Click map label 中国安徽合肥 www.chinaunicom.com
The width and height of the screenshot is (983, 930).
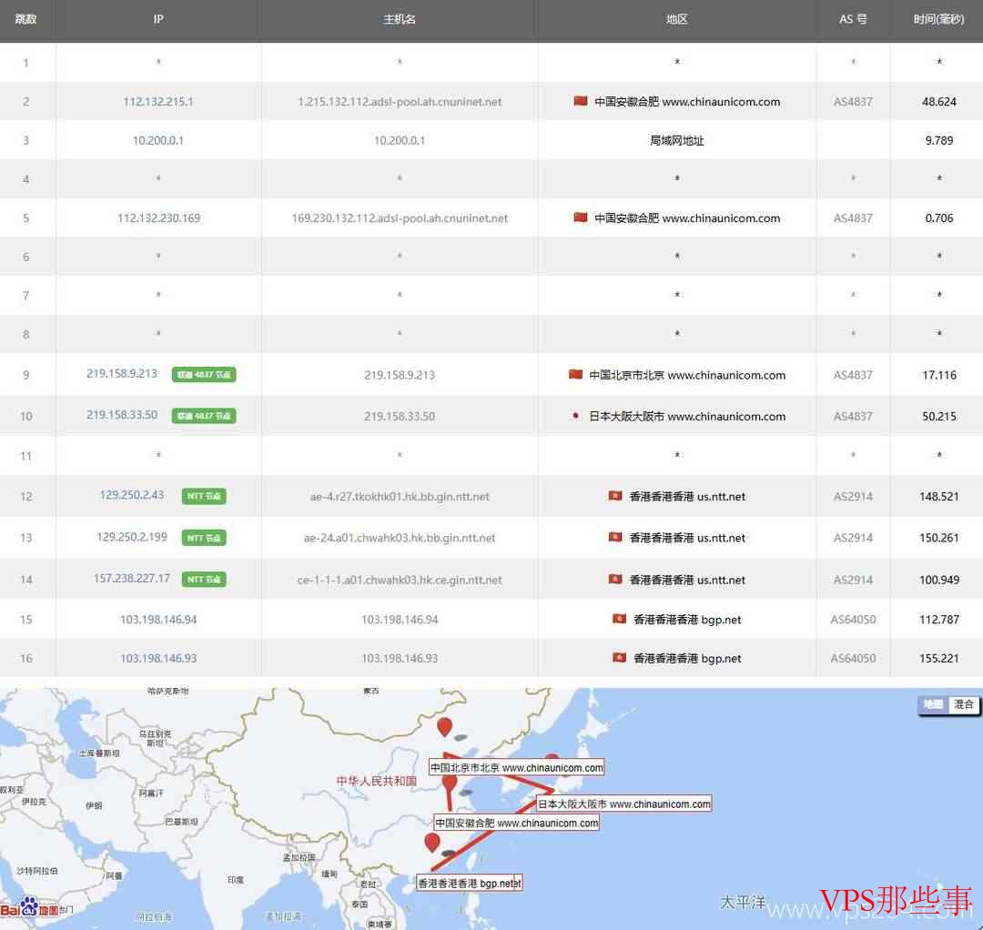[x=517, y=823]
